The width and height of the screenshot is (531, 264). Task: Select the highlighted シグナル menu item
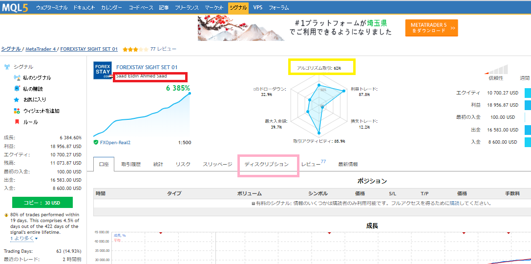click(x=238, y=7)
